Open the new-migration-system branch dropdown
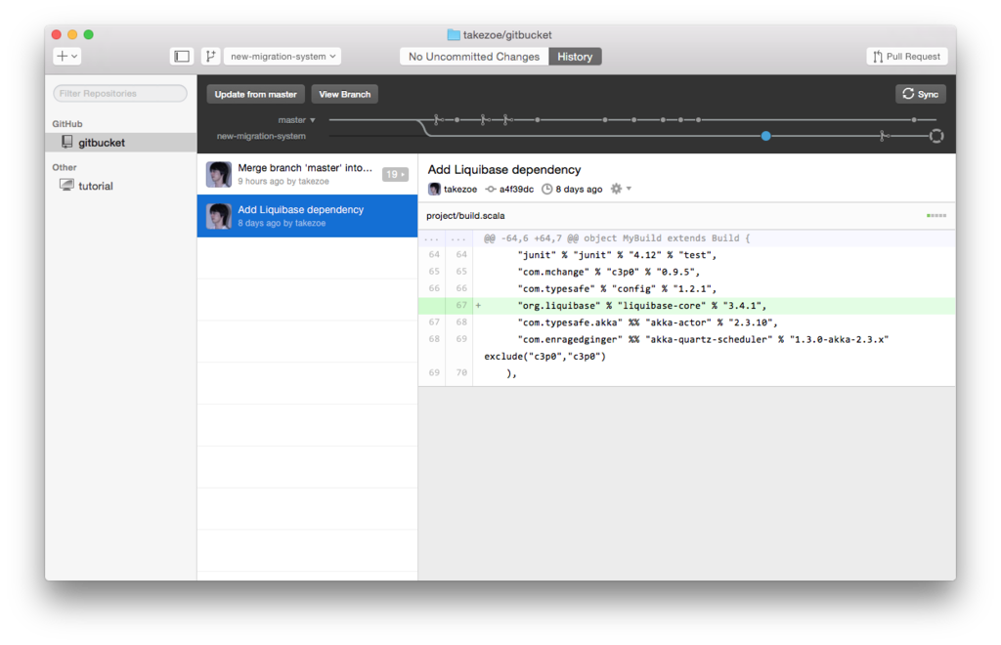This screenshot has width=1001, height=645. coord(283,56)
